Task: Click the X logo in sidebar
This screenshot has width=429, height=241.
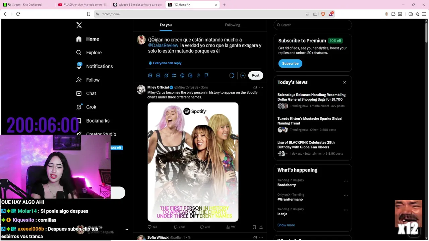Action: click(79, 25)
